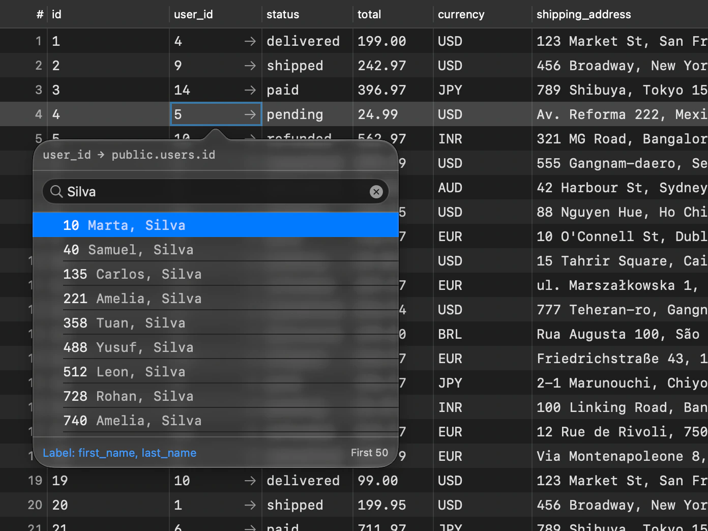The width and height of the screenshot is (708, 531).
Task: Pick user 221 Amelia, Silva
Action: coord(216,298)
